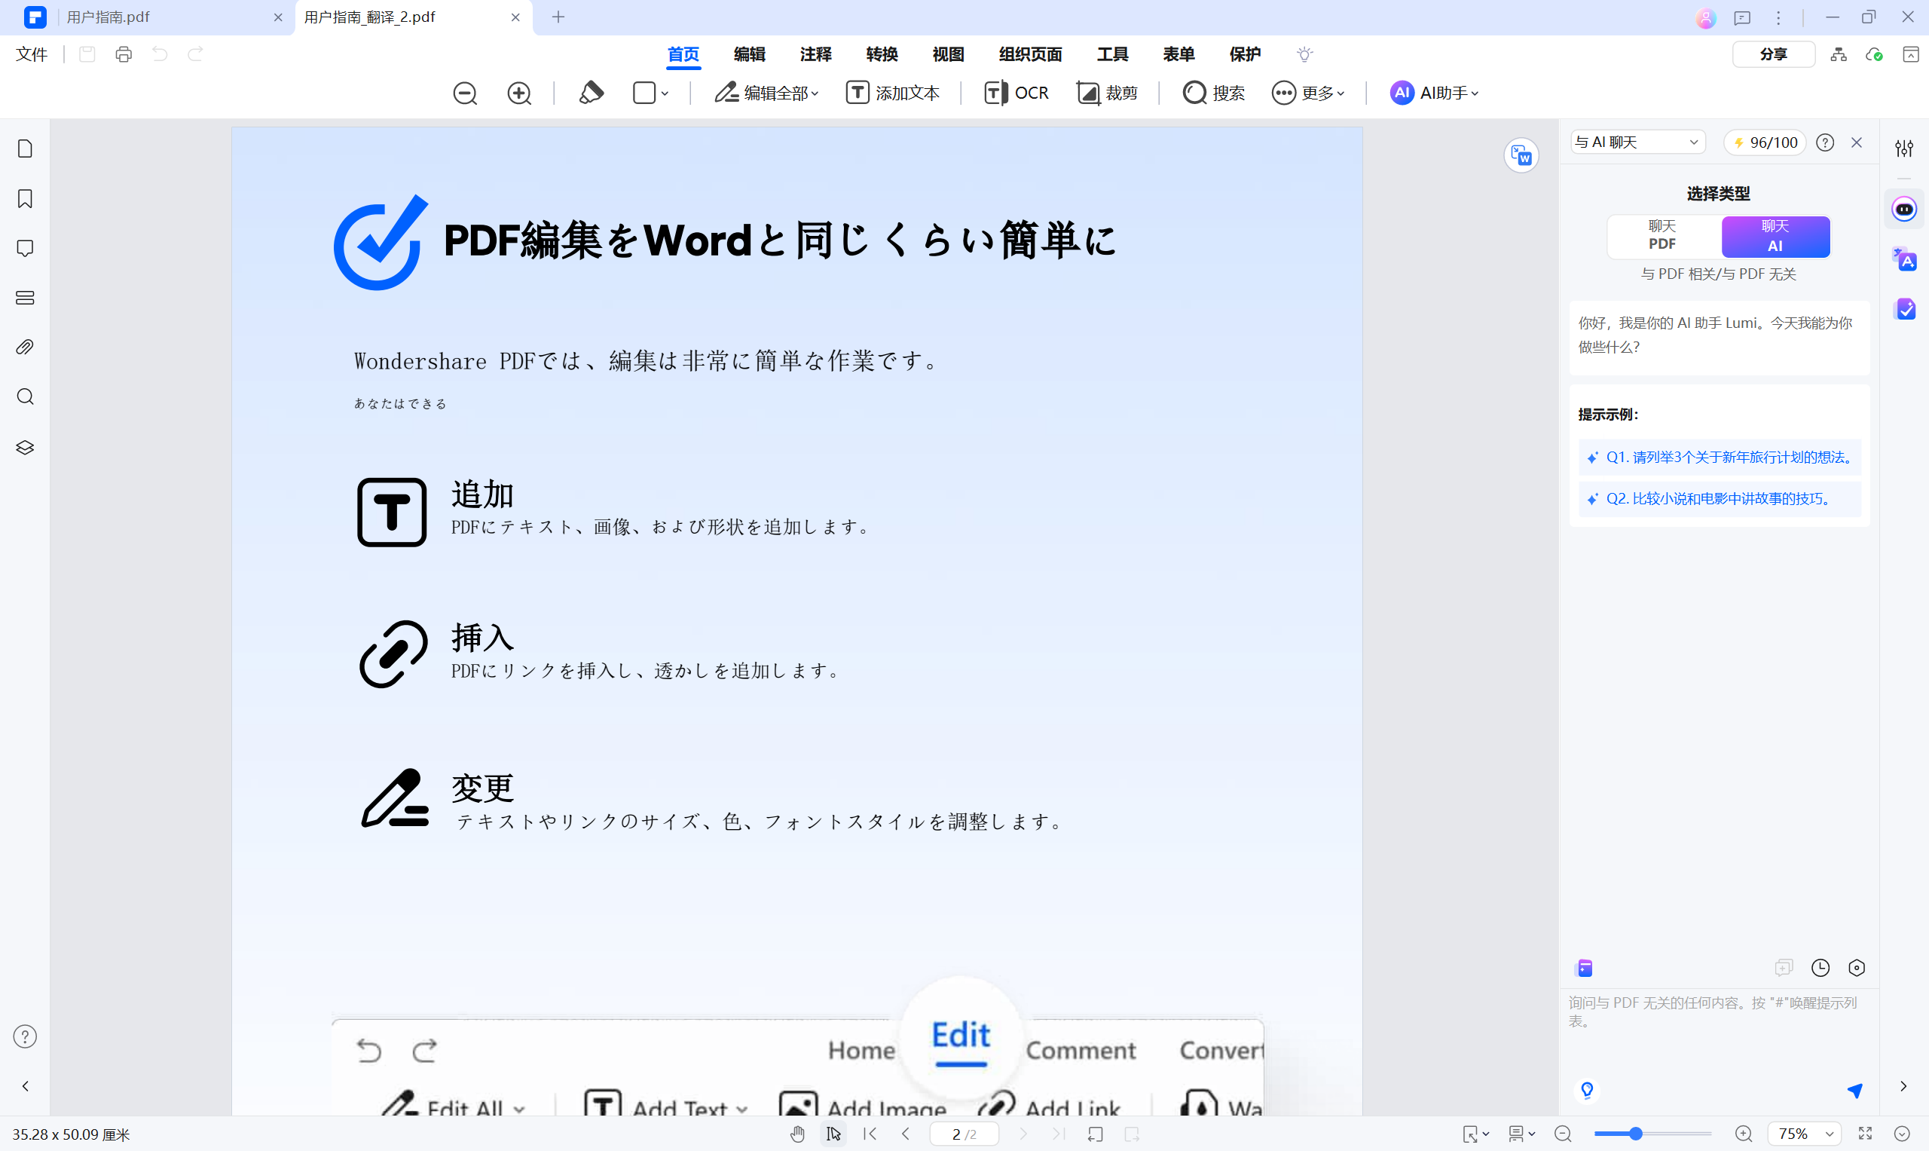The height and width of the screenshot is (1151, 1929).
Task: Click the zoom out magnifier in toolbar
Action: coord(465,93)
